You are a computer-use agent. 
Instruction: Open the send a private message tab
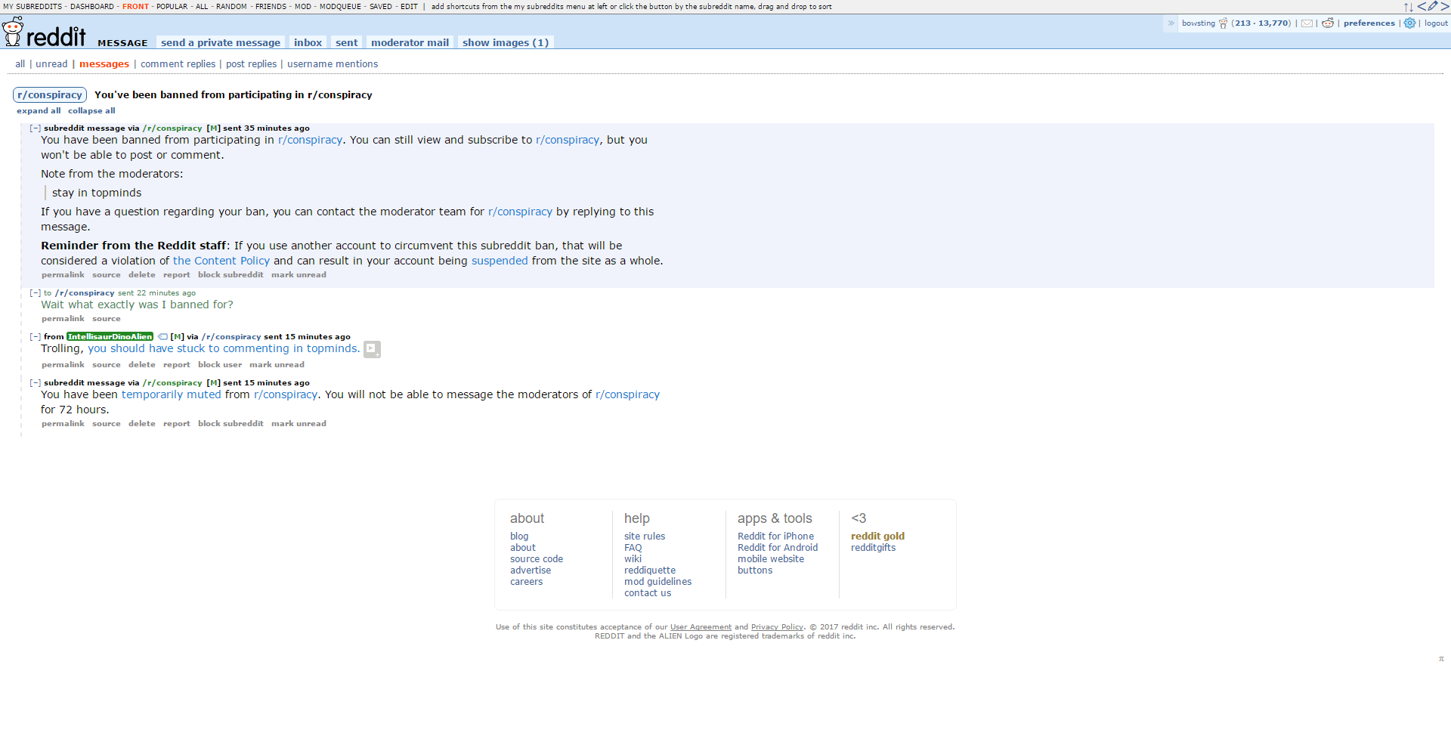[x=221, y=42]
